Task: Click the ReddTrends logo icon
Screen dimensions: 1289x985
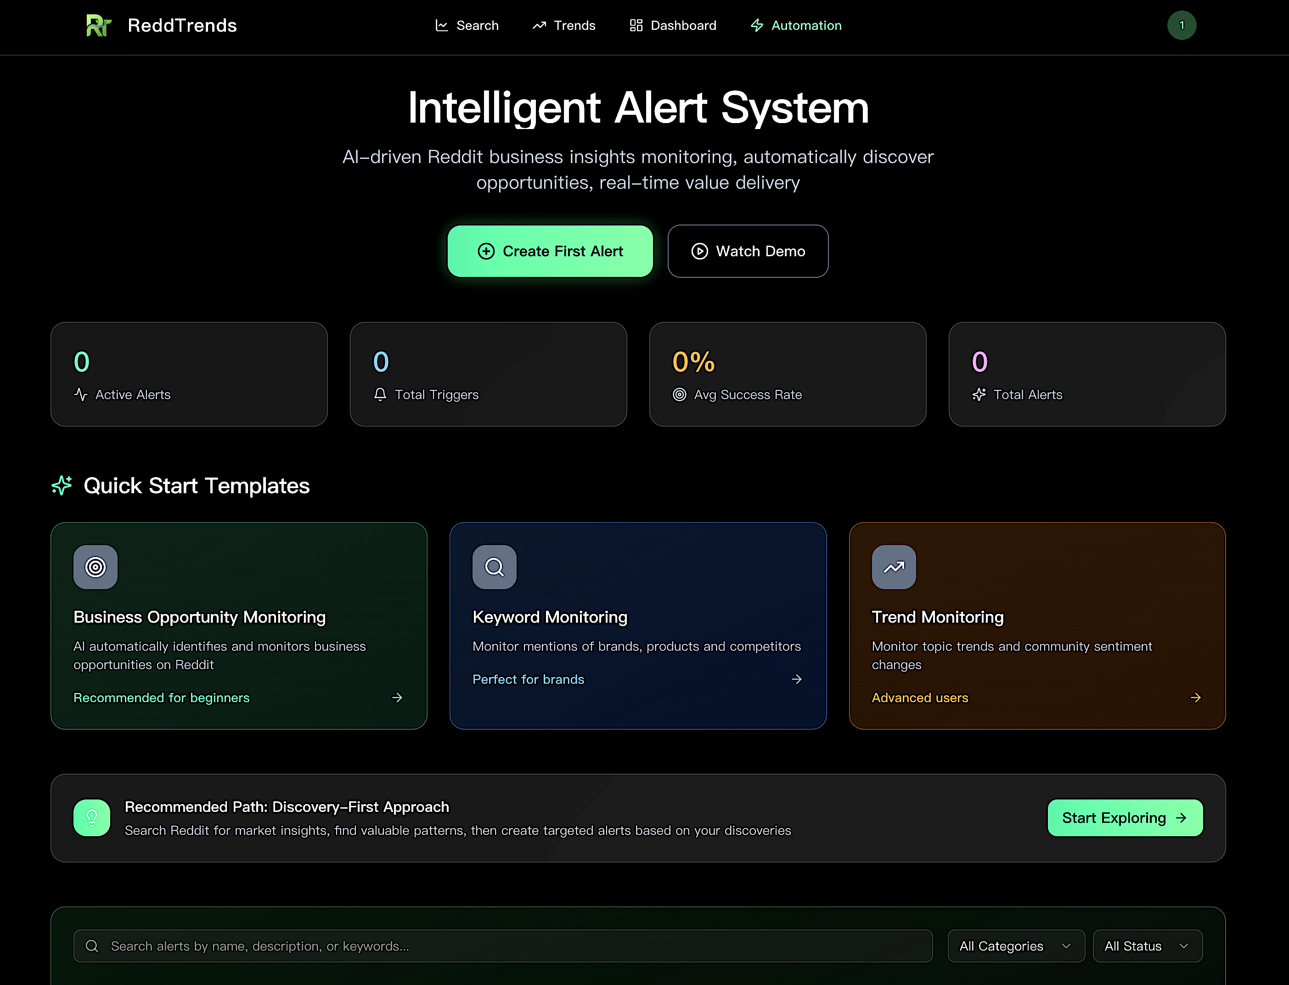Action: [98, 25]
